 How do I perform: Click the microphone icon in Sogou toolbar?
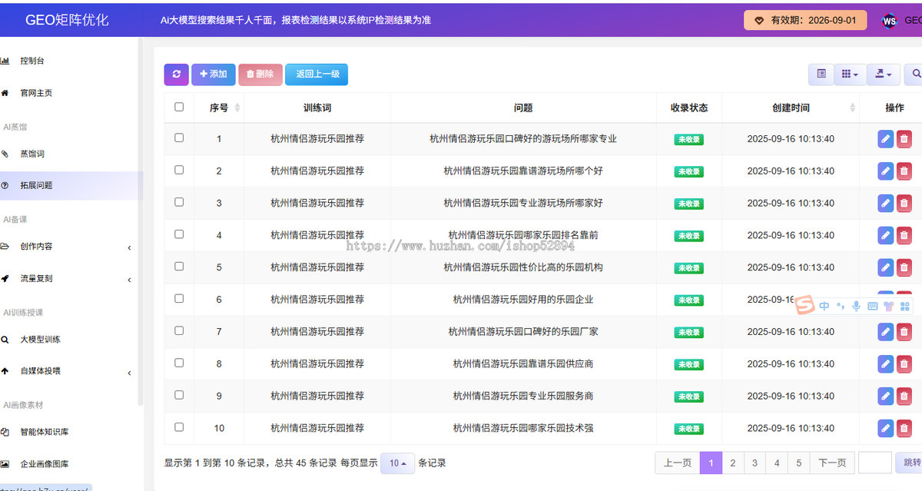[857, 306]
